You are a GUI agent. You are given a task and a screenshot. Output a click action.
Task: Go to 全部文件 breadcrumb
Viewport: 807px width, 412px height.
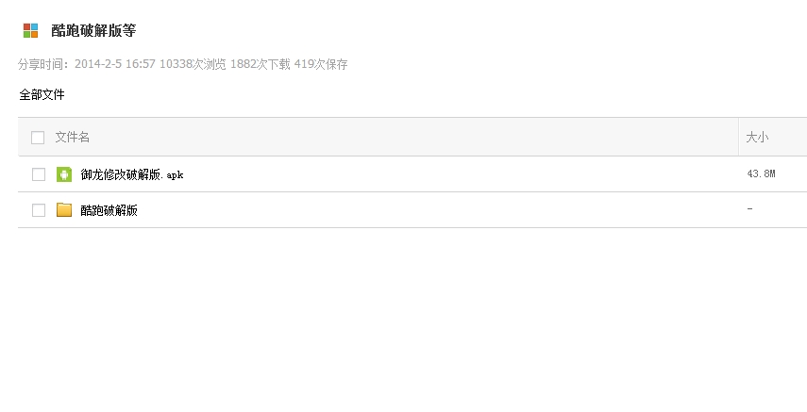point(42,94)
